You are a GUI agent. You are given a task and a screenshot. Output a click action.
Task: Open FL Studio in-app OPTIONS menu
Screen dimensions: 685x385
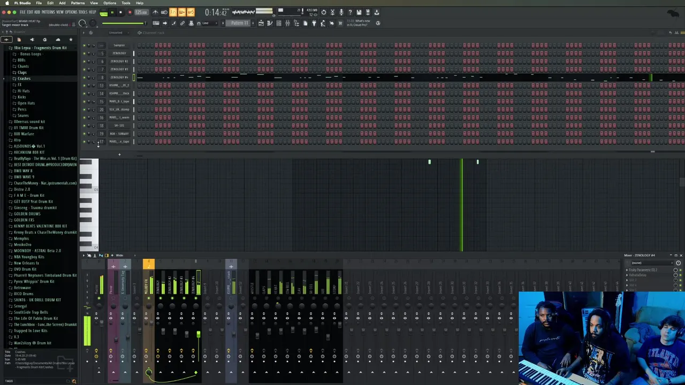click(x=71, y=12)
